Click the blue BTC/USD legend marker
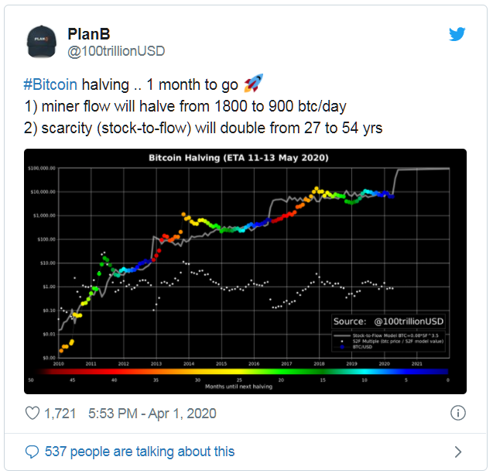Screen dimensions: 493x474 342,349
